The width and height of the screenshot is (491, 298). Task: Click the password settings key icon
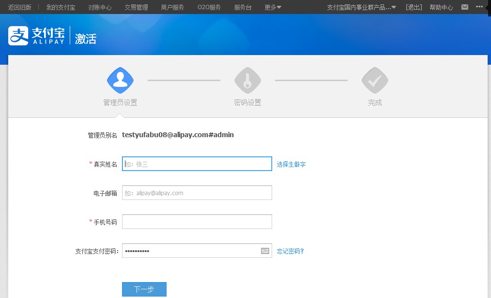click(x=247, y=80)
